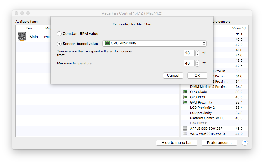Click the maximum temperature stepper arrows
The width and height of the screenshot is (264, 164).
197,63
